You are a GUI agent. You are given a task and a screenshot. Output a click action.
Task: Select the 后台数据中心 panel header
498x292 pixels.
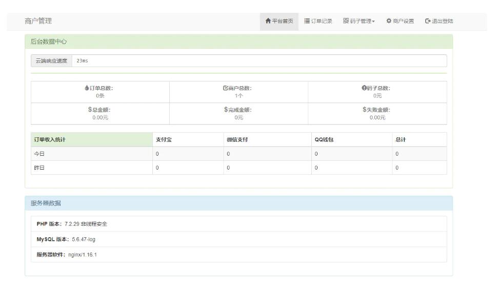238,41
